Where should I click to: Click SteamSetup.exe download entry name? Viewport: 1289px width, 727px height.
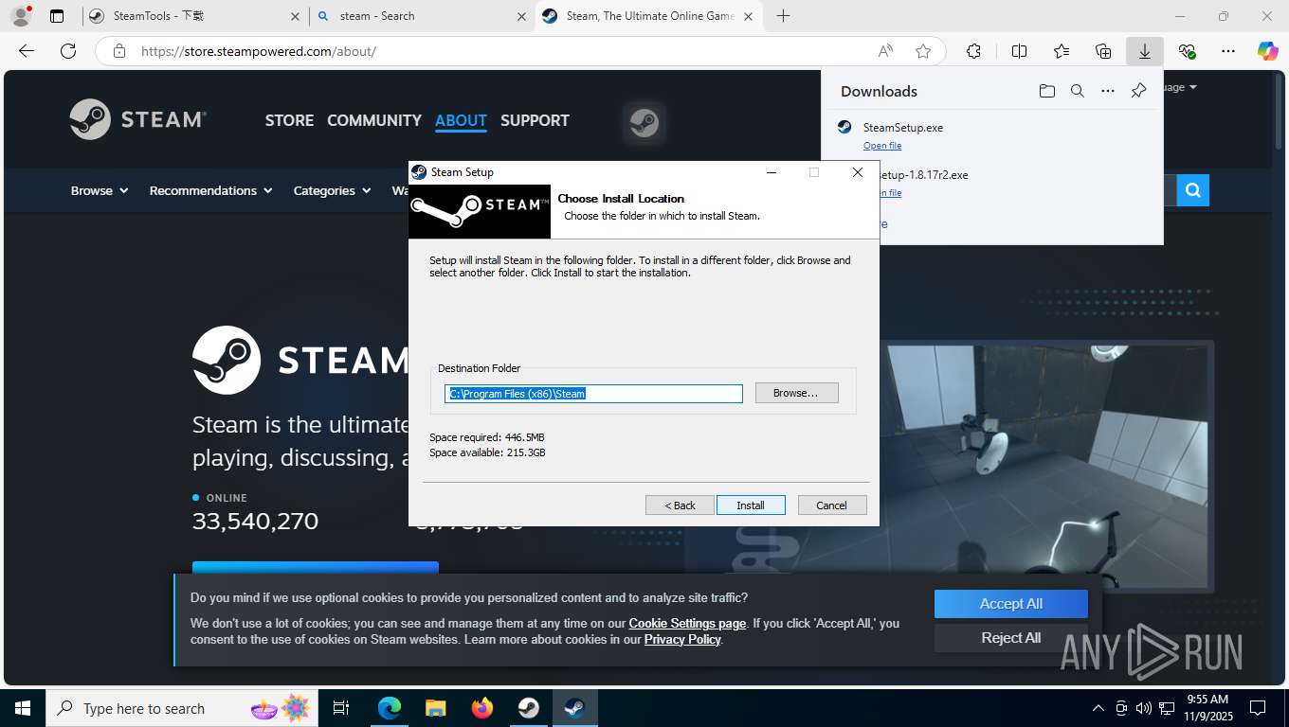coord(903,128)
